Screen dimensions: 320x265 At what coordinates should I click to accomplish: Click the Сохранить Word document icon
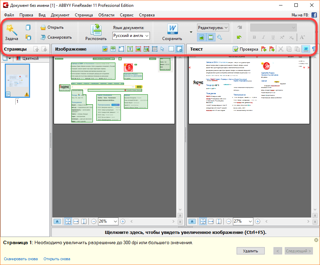coord(172,29)
